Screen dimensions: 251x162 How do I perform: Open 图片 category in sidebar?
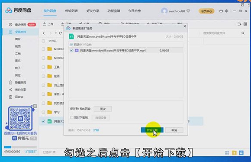point(18,39)
